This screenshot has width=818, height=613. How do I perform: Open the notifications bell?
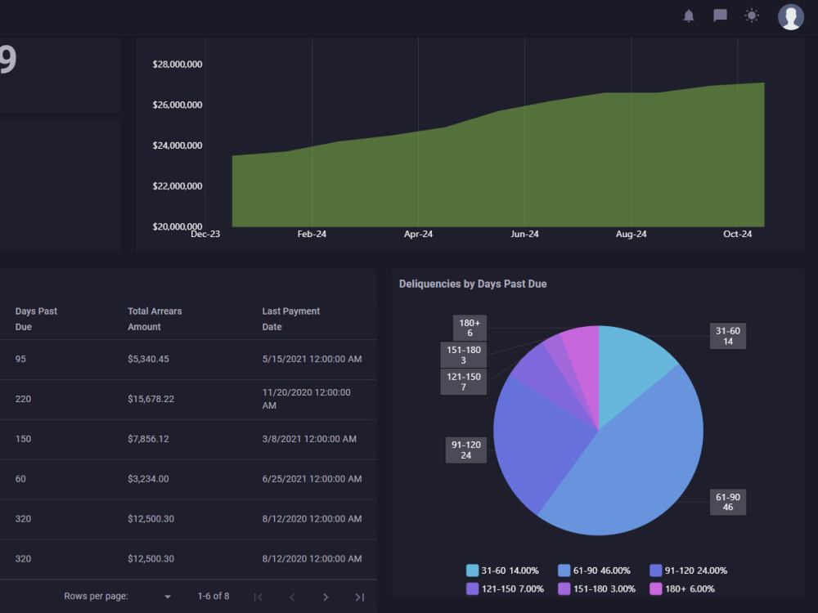pos(689,16)
